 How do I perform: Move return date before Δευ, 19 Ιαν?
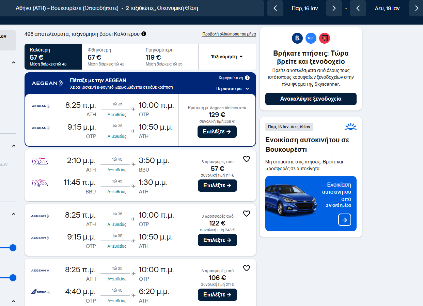click(358, 8)
